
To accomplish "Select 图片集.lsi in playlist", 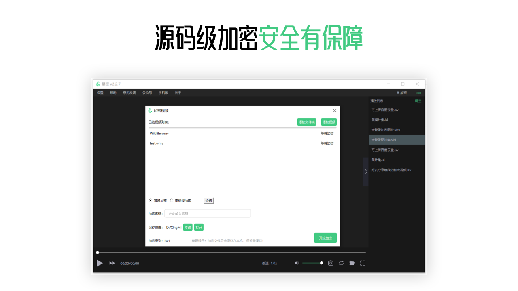I will [397, 160].
